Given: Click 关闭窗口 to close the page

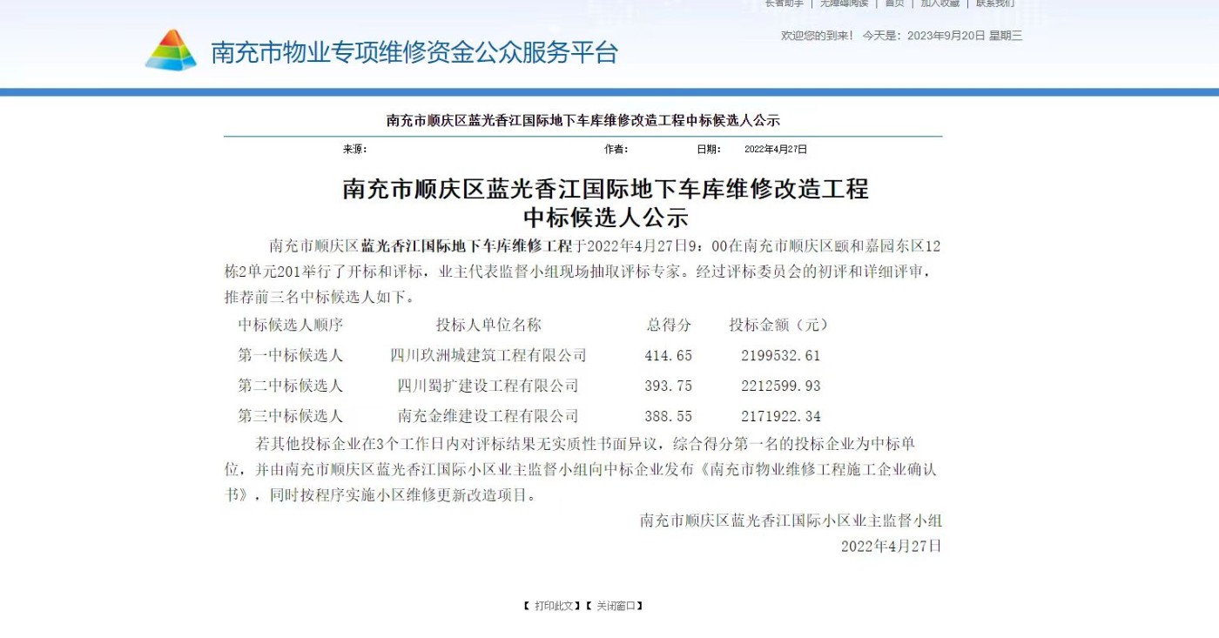Looking at the screenshot, I should pos(616,606).
